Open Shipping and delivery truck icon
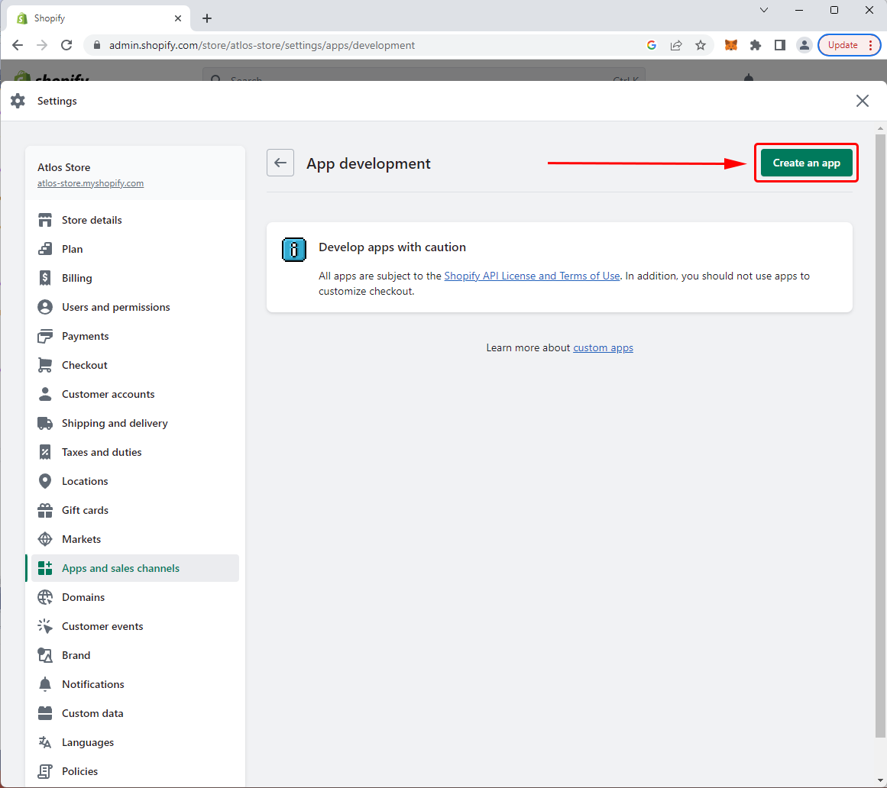 44,423
